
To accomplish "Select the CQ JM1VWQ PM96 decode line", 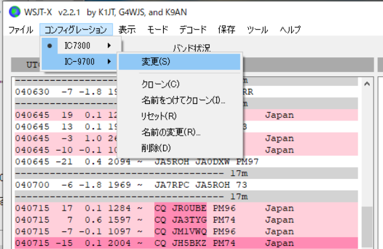I will click(x=186, y=231).
